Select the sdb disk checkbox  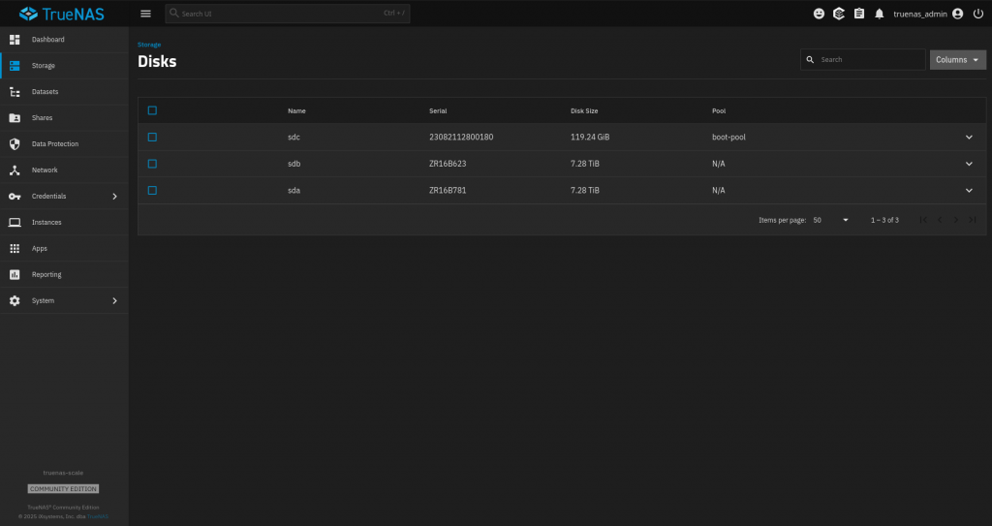tap(152, 164)
